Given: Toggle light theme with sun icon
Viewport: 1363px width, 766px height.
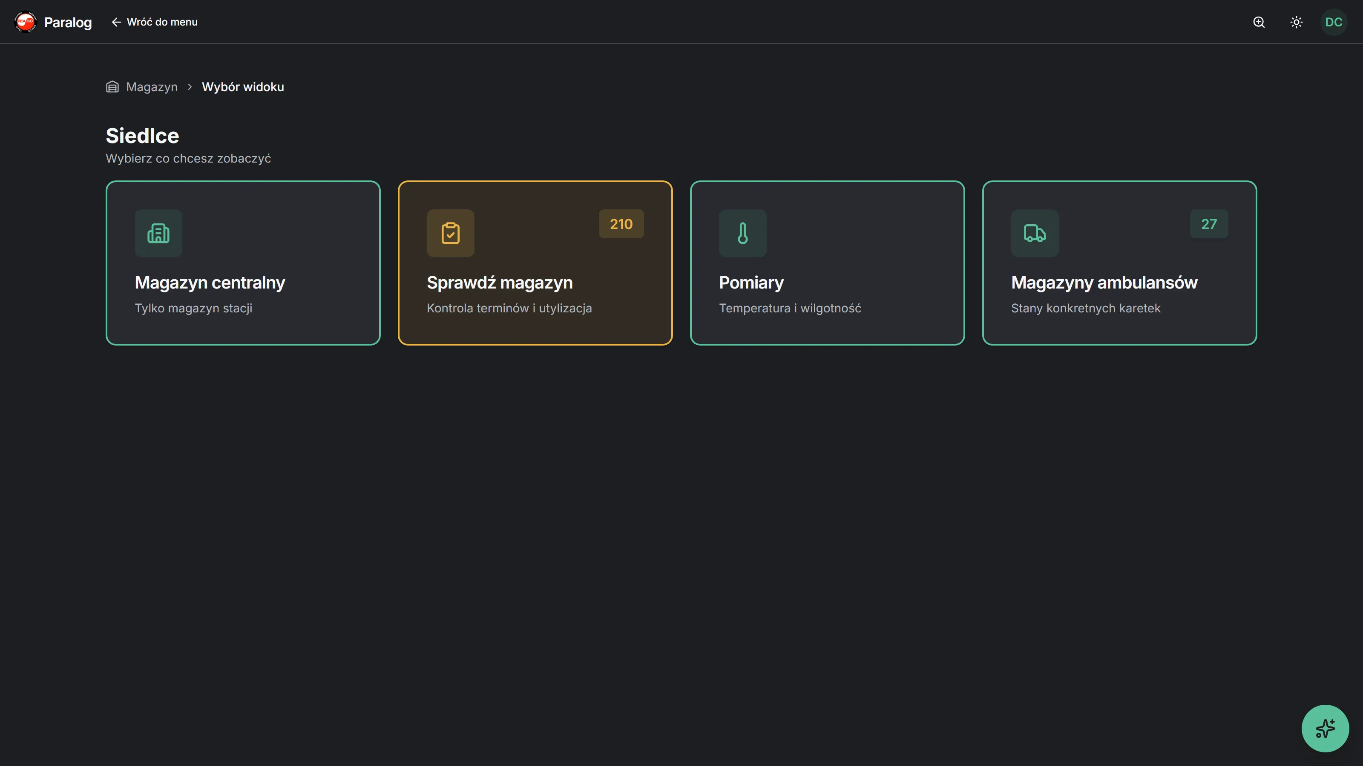Looking at the screenshot, I should point(1296,22).
